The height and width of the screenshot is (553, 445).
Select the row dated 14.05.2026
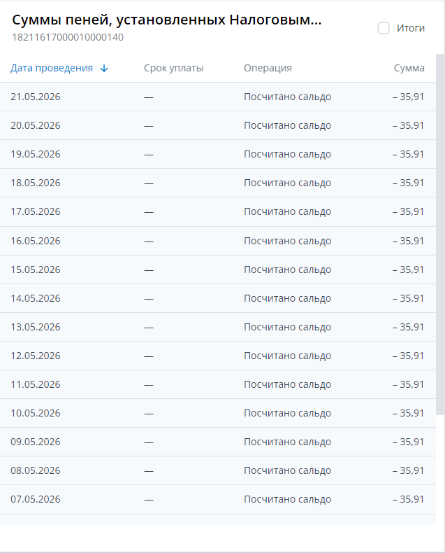click(x=218, y=298)
